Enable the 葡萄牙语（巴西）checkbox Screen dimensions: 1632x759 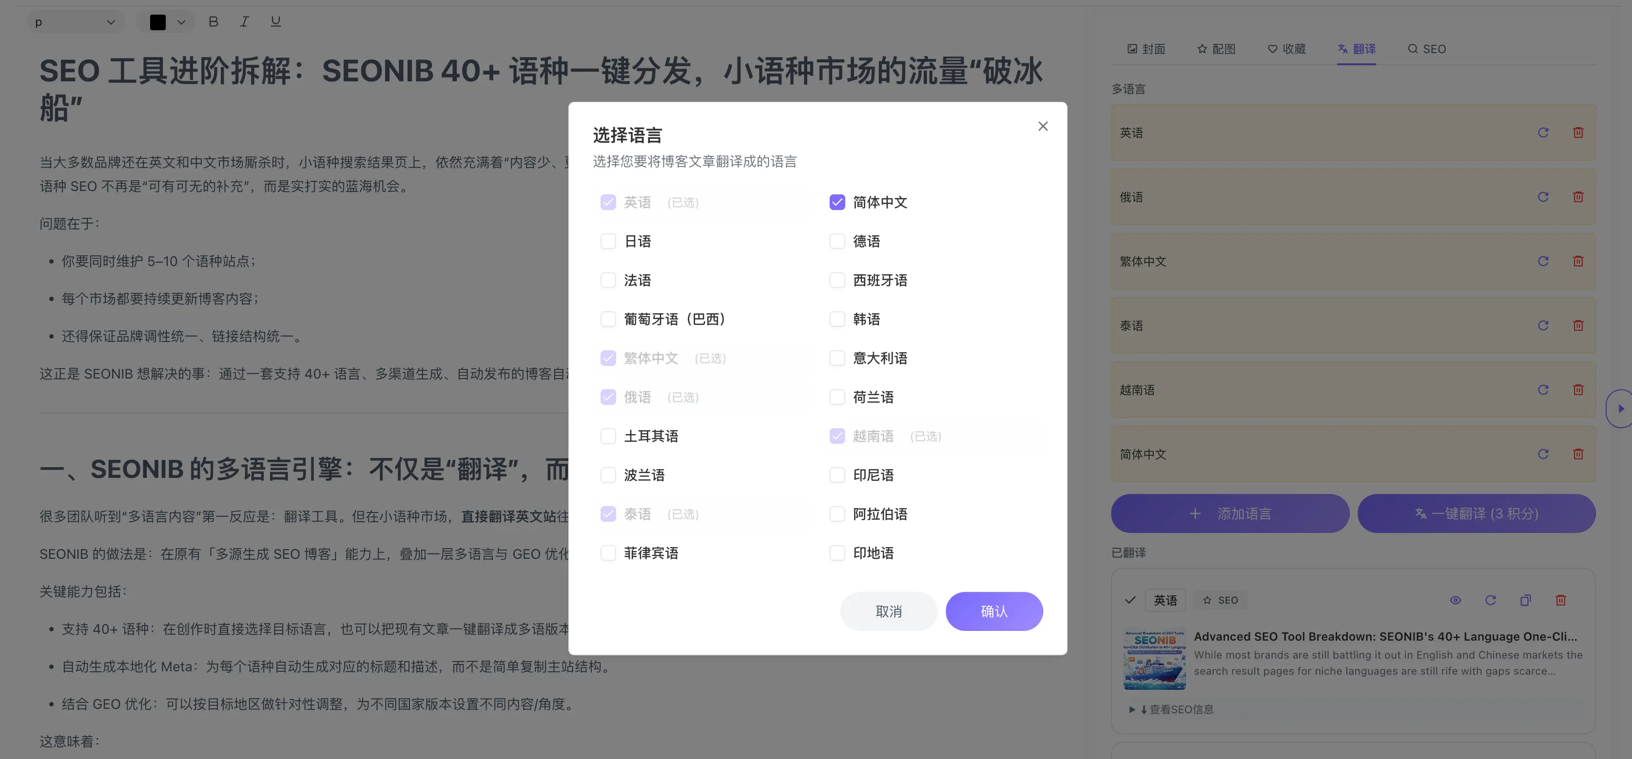[x=608, y=319]
